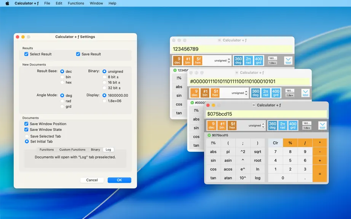
Task: Click front calculator $075bcd15 input field
Action: pos(266,114)
